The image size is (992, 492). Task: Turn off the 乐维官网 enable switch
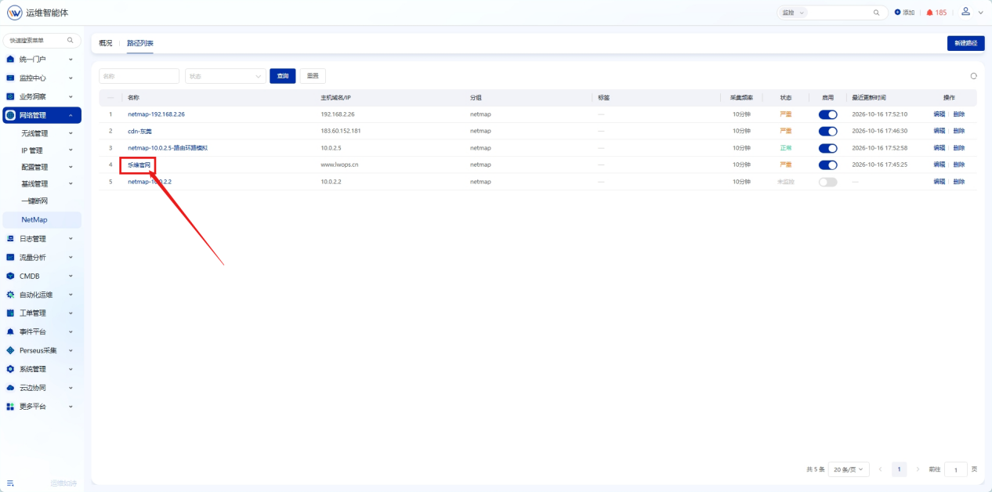pos(827,165)
